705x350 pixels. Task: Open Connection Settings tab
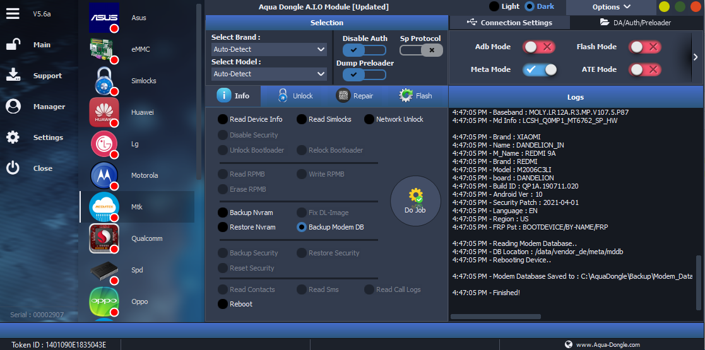509,23
